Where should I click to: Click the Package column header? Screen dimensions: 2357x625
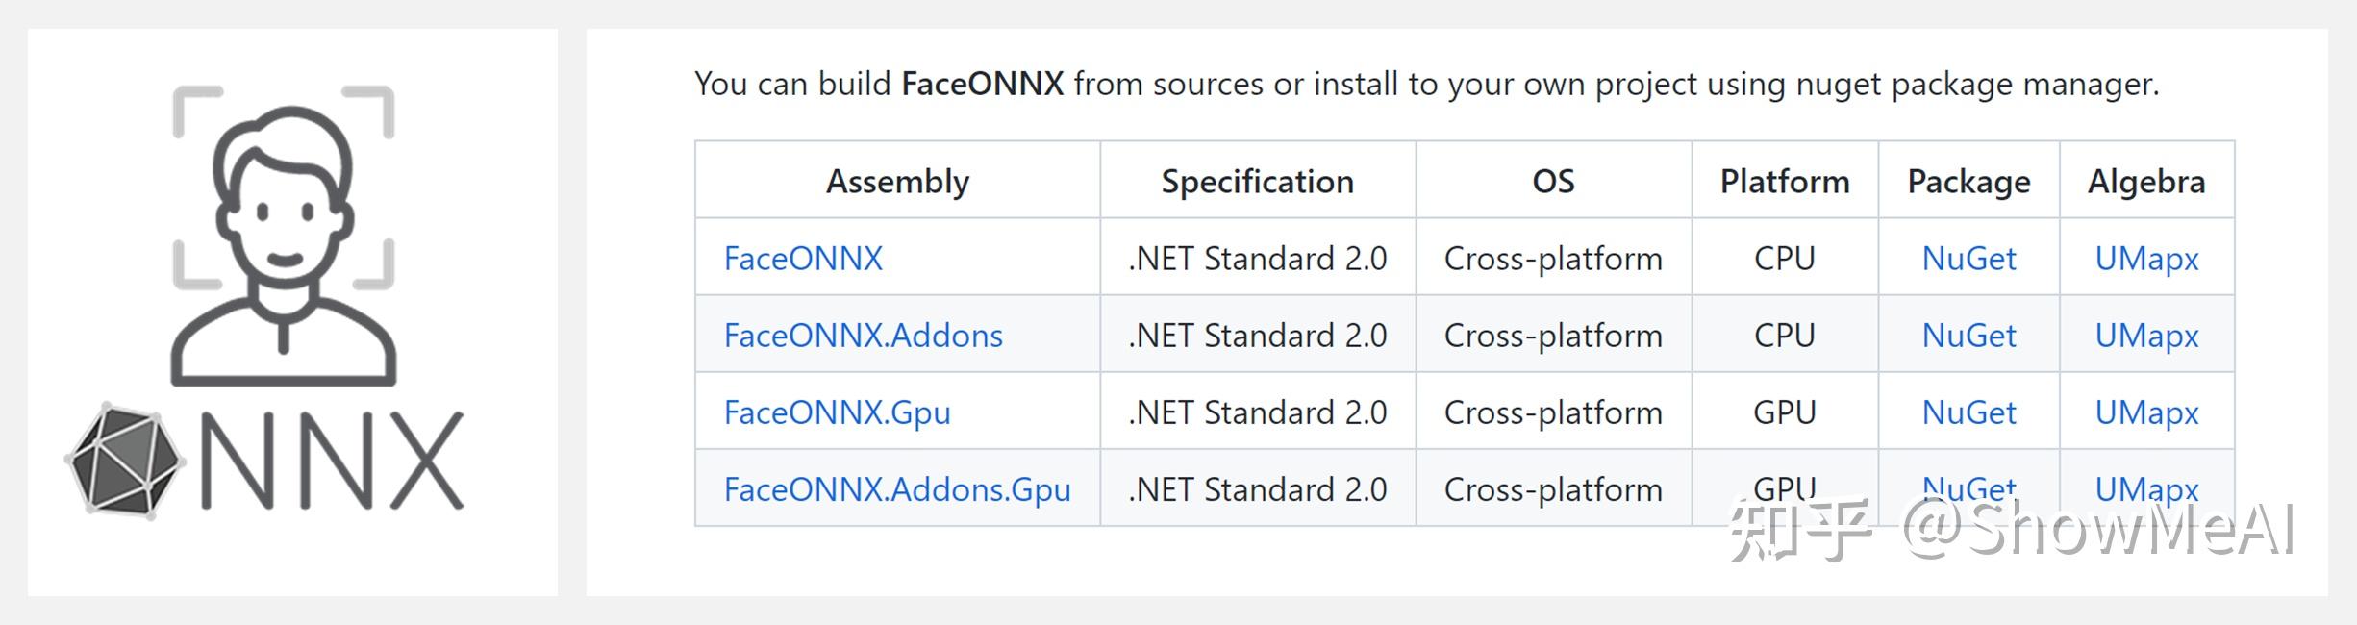point(1968,182)
